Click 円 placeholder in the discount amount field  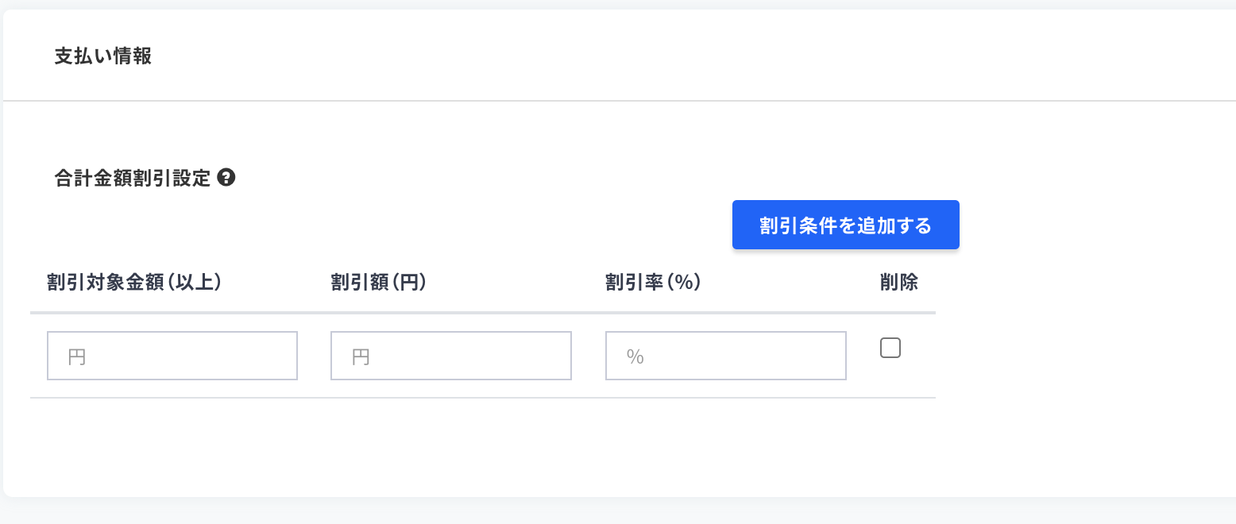361,356
